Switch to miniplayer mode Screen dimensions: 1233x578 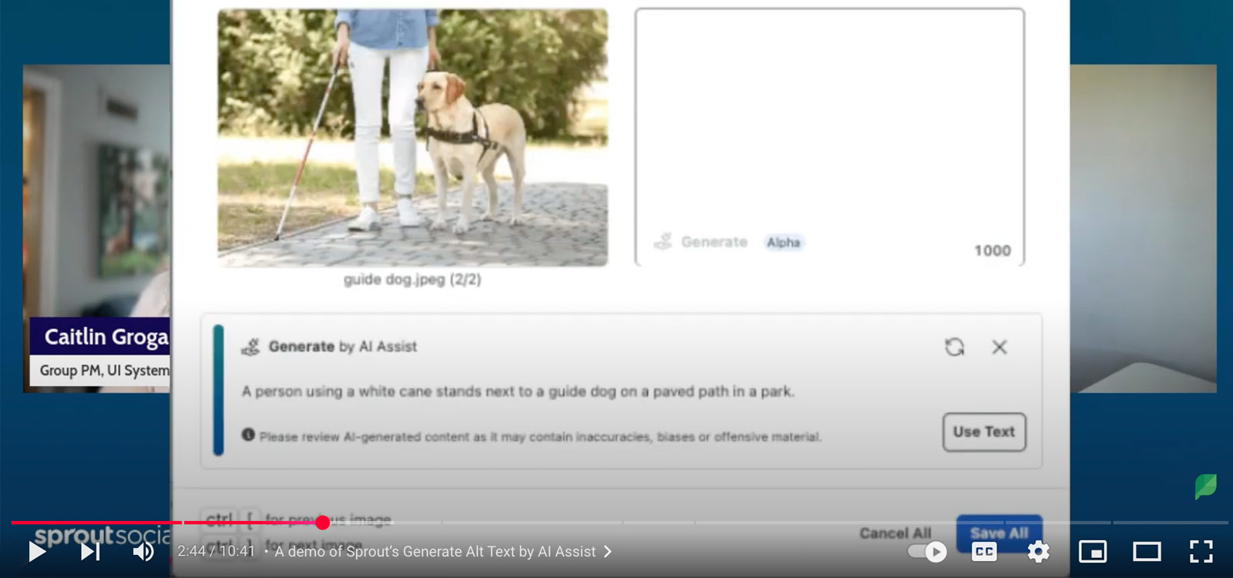1093,552
